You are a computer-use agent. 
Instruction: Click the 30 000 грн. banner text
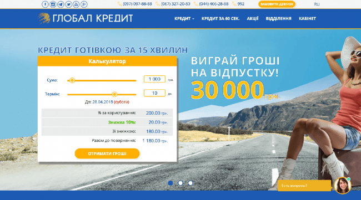[x=235, y=90]
